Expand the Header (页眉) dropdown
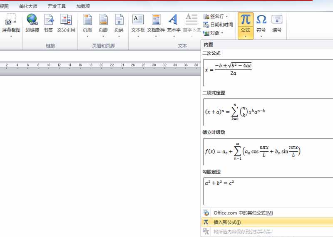 [x=87, y=36]
